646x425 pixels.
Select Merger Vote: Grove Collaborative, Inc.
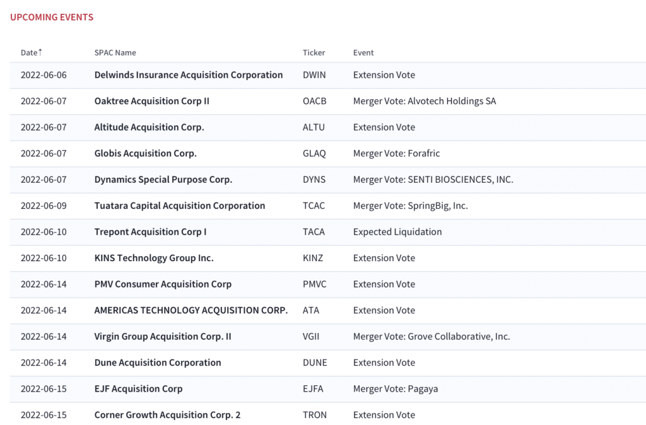pos(432,337)
